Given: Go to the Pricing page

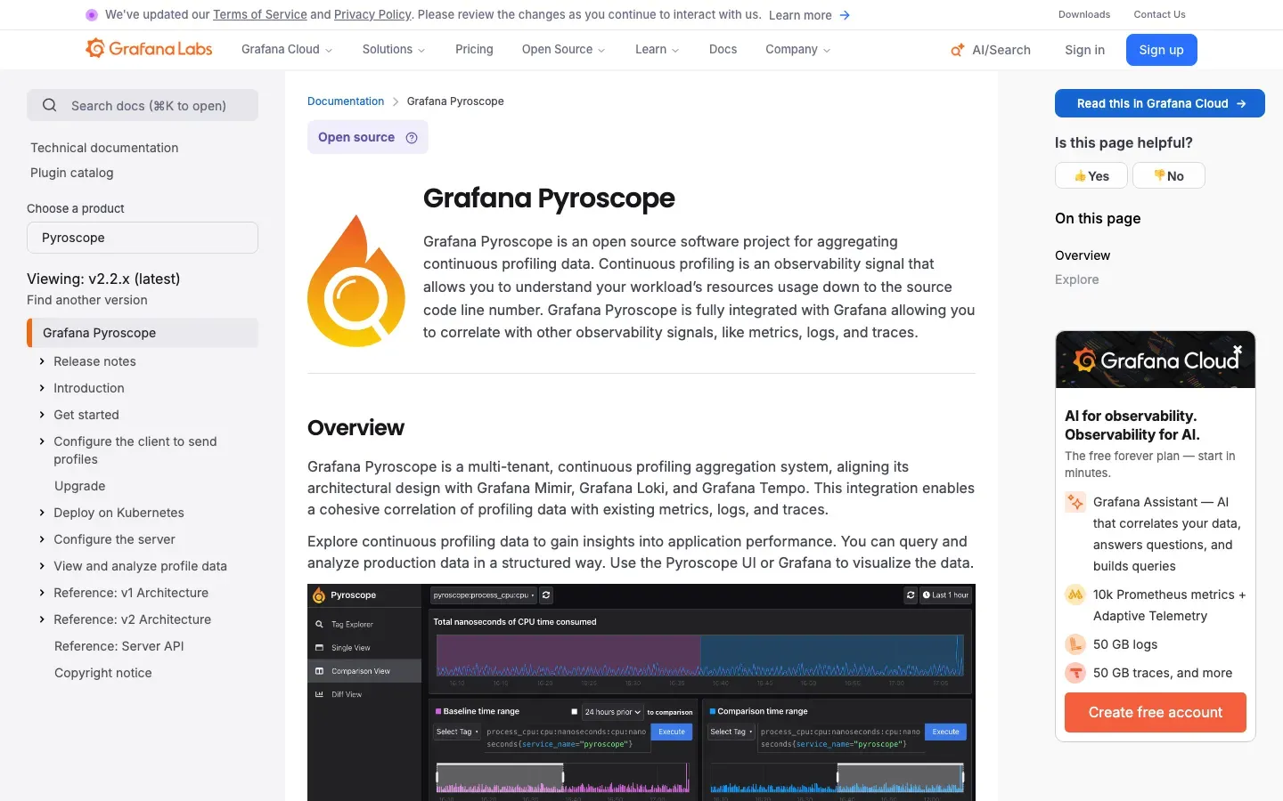Looking at the screenshot, I should point(474,50).
